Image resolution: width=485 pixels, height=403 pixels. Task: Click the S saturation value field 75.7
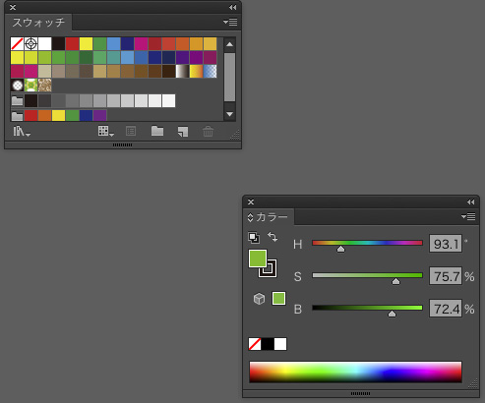tap(446, 276)
